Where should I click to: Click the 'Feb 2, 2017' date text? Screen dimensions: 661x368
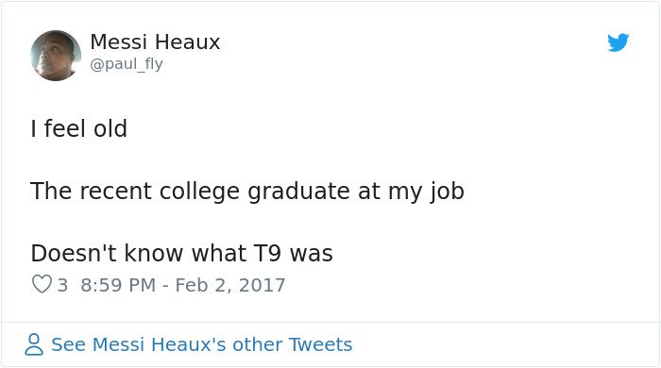click(230, 285)
